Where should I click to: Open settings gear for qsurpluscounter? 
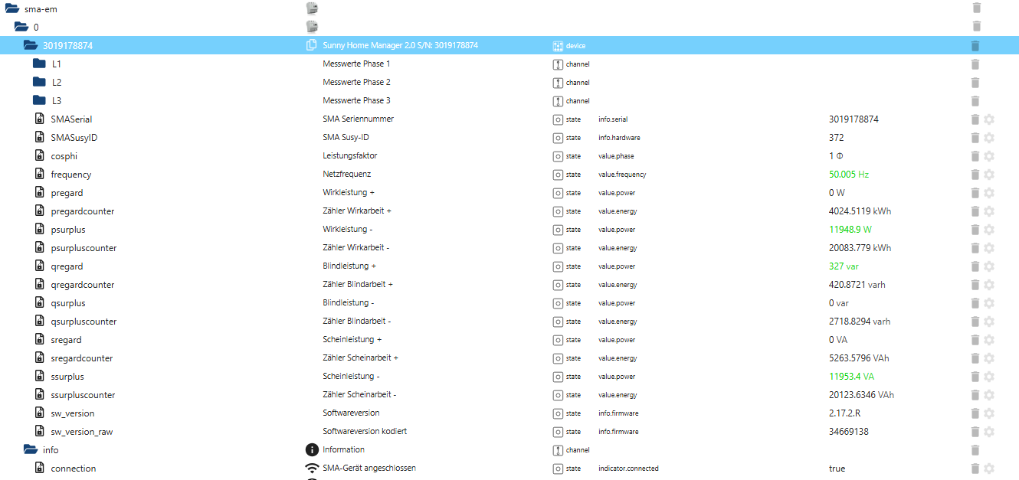point(989,322)
